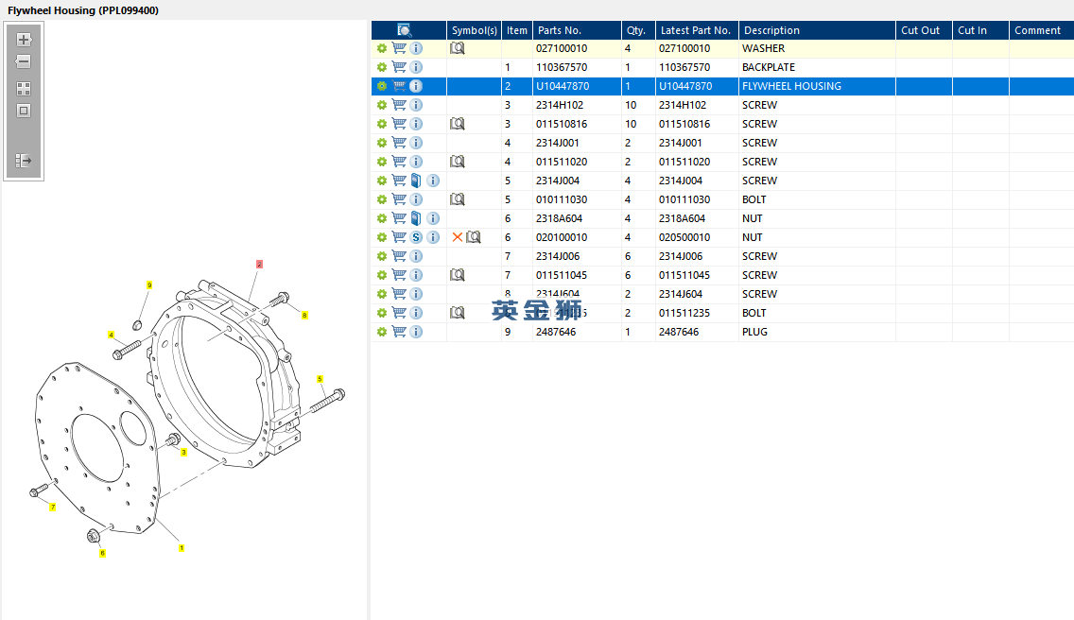The image size is (1074, 620).
Task: Open symbol lookup icon for BOLT 010111030
Action: [x=457, y=199]
